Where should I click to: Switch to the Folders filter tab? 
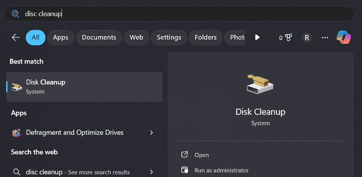click(206, 37)
